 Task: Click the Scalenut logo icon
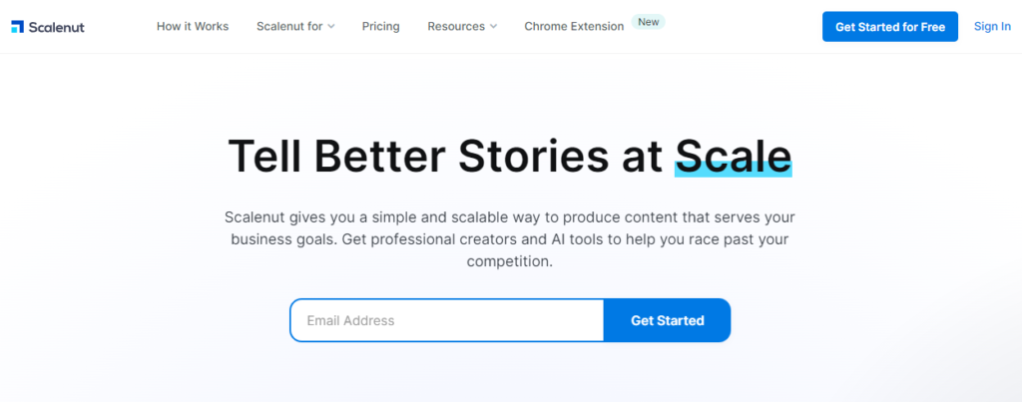point(18,26)
